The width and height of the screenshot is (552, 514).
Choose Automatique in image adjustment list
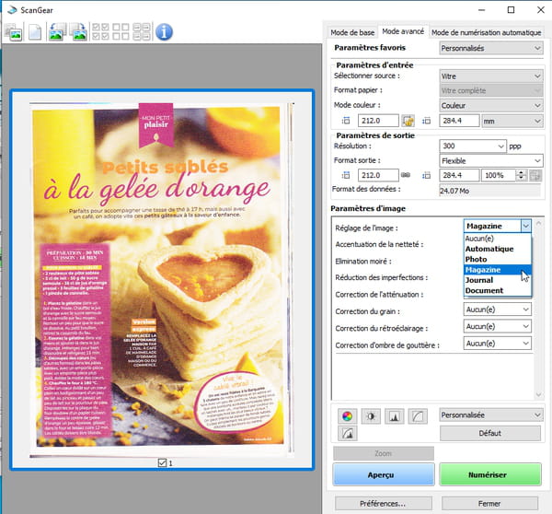click(x=498, y=249)
